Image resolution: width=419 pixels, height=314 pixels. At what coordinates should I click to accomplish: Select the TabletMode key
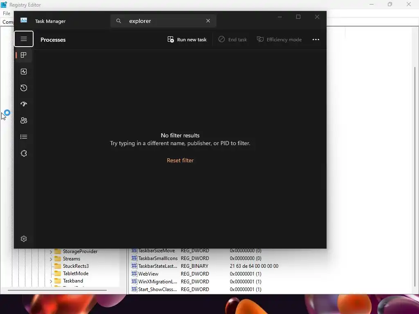76,274
